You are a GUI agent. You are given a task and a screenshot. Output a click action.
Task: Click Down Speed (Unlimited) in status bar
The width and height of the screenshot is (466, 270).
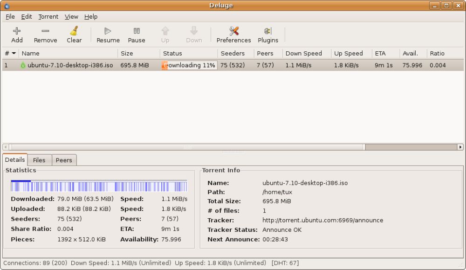coord(121,263)
